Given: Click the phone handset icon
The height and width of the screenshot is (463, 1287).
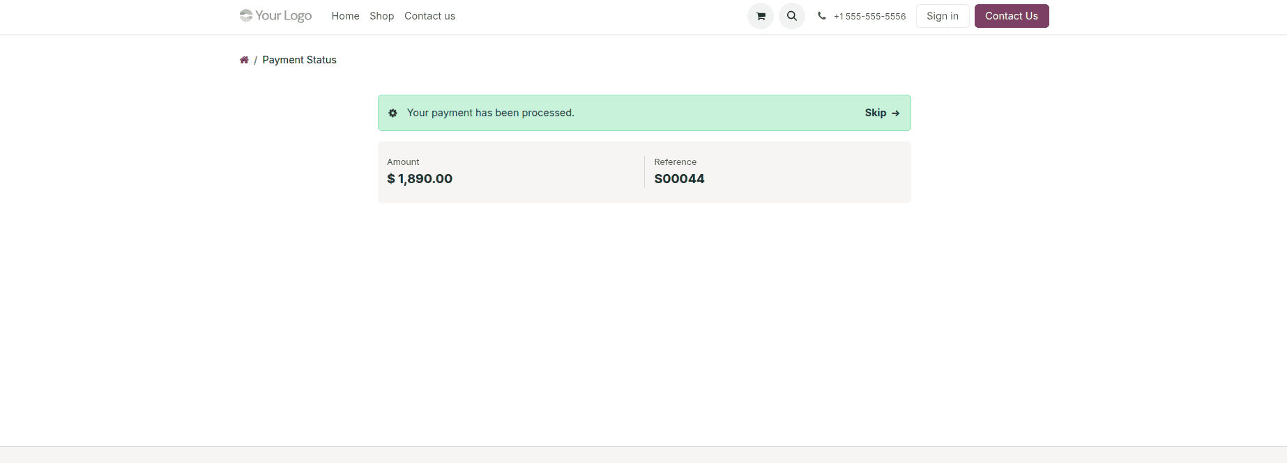Looking at the screenshot, I should [x=822, y=16].
